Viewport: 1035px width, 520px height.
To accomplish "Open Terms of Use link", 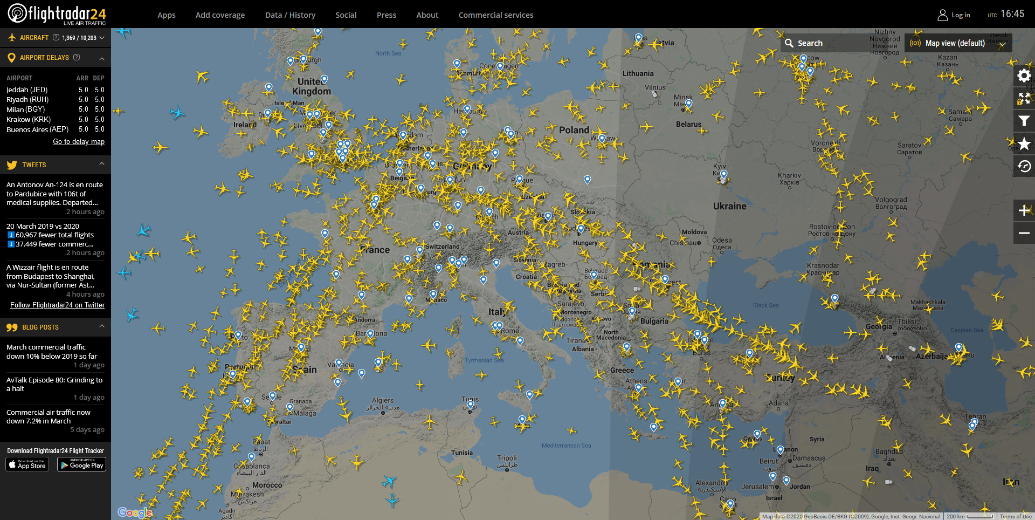I will pyautogui.click(x=1016, y=516).
